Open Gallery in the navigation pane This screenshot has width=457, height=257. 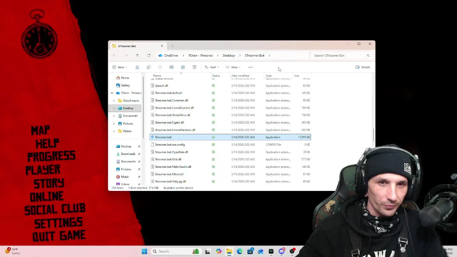[125, 85]
